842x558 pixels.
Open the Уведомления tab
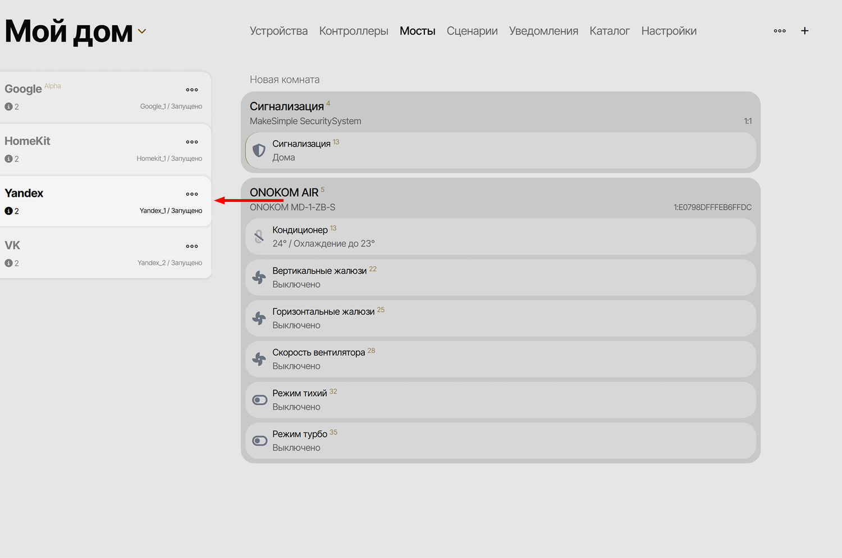543,31
